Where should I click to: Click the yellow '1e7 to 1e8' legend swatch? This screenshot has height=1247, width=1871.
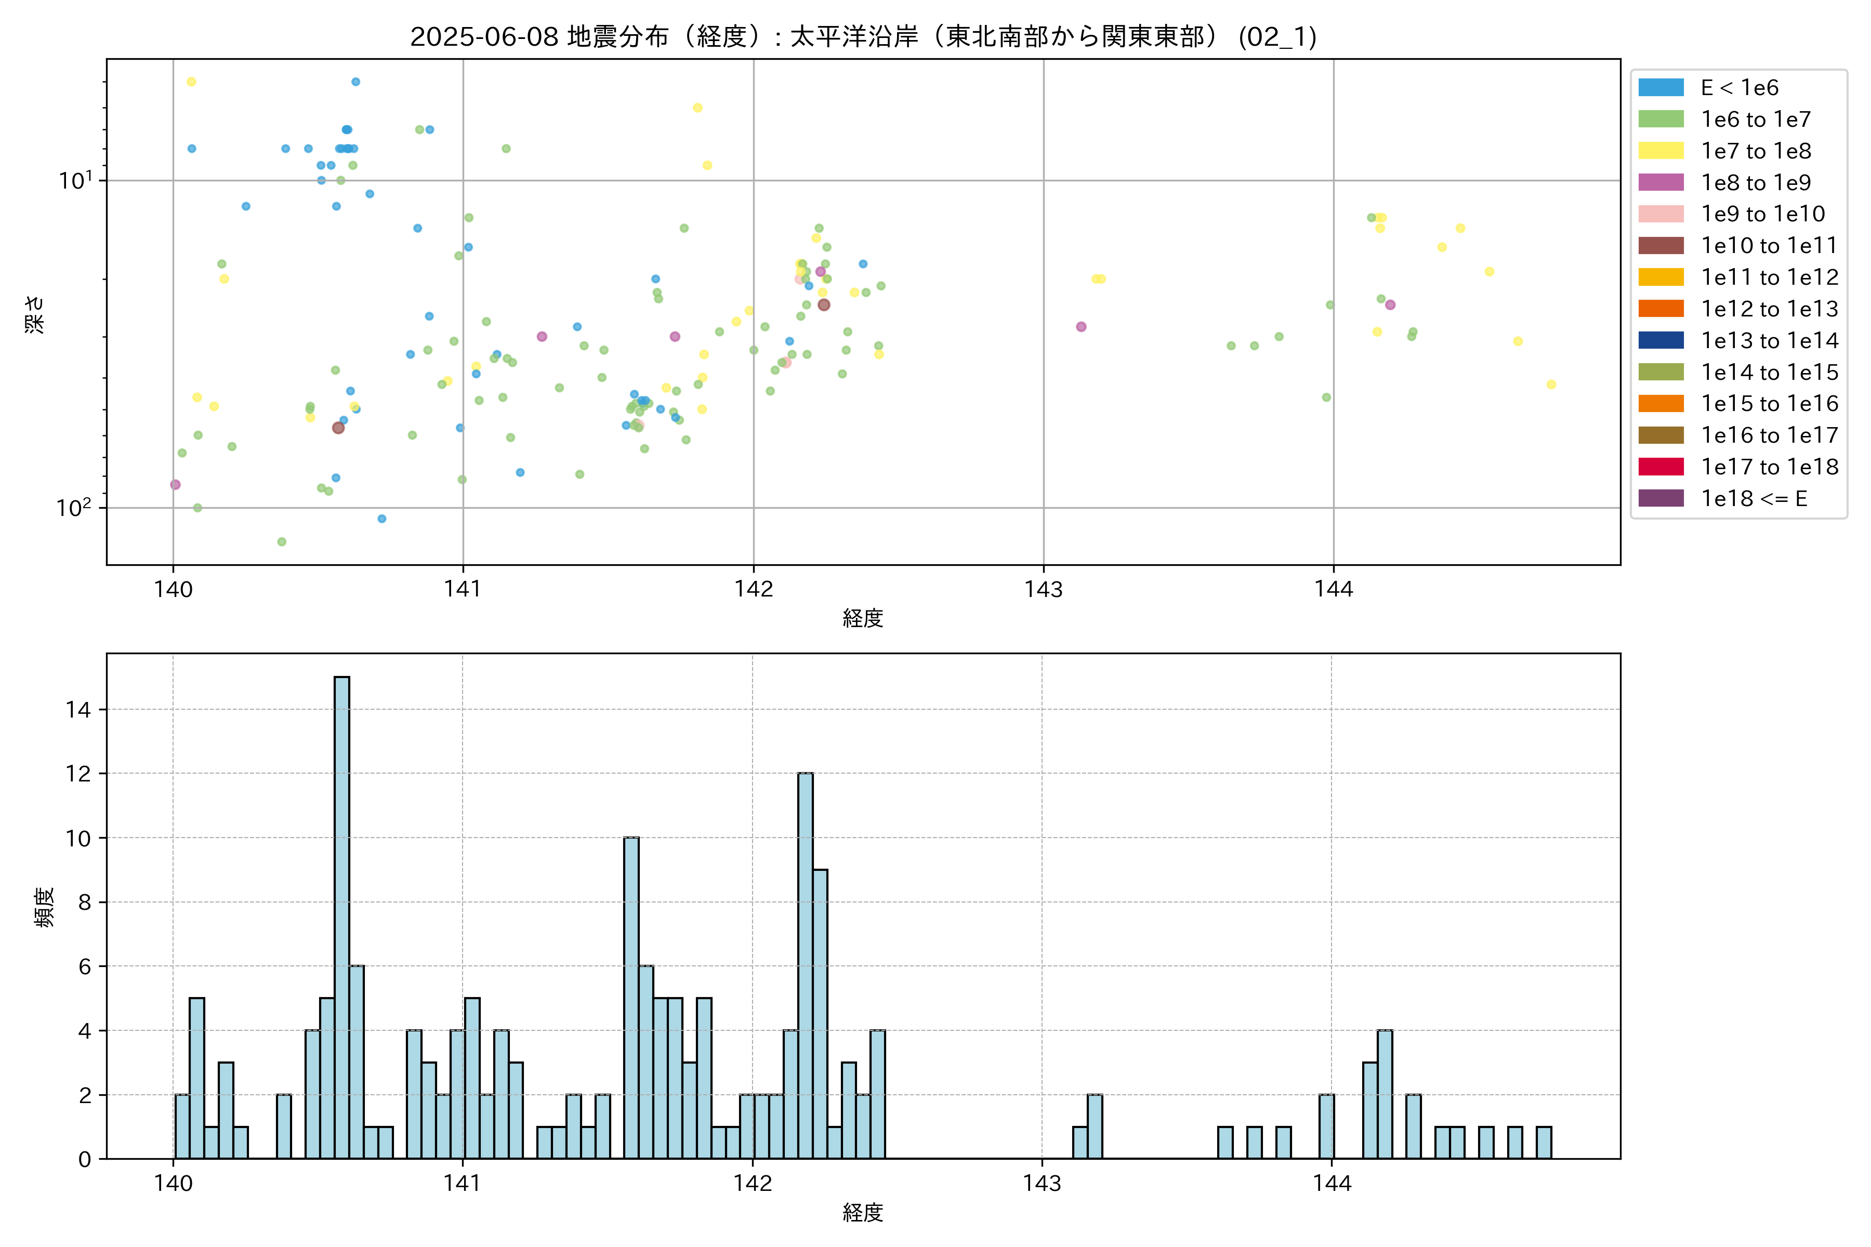click(1660, 151)
